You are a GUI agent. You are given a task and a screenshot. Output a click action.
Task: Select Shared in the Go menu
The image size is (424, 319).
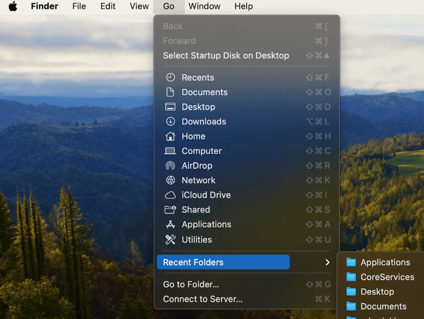pyautogui.click(x=247, y=209)
